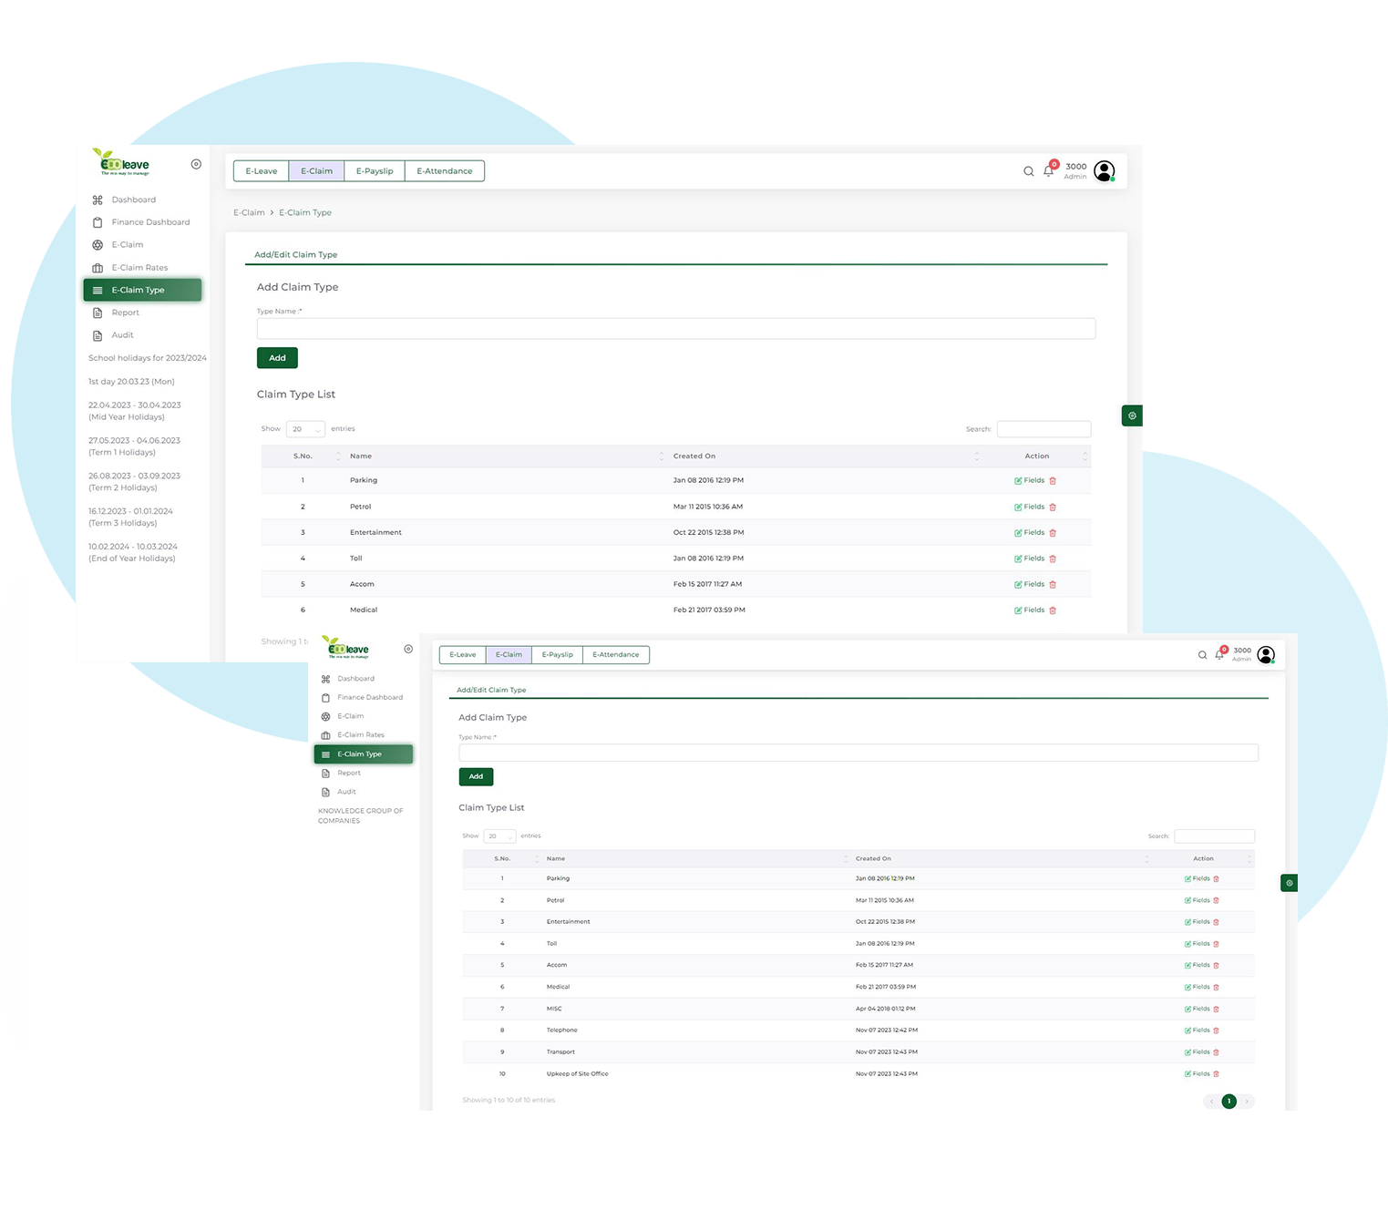Sort by Created On column in upper table
This screenshot has width=1388, height=1210.
coord(826,456)
